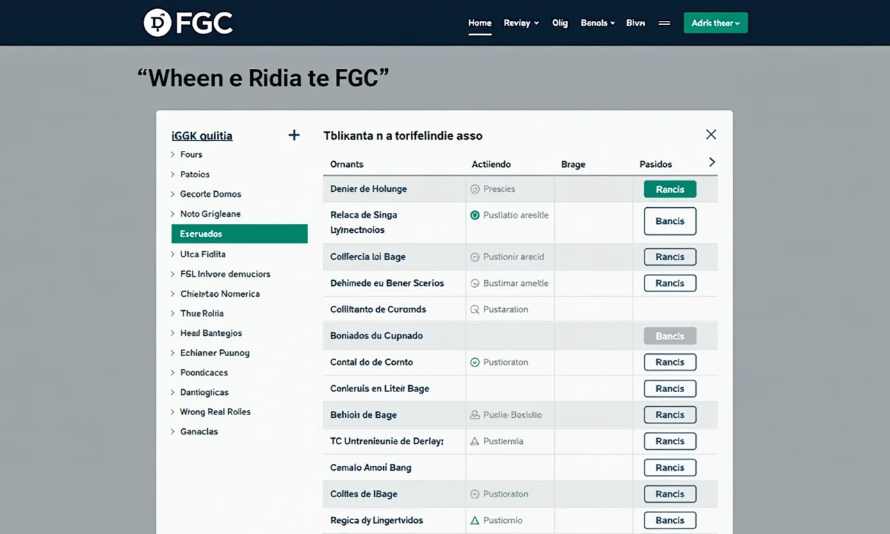Close the Tblikanta panel with the X icon
Viewport: 890px width, 534px height.
(x=711, y=134)
